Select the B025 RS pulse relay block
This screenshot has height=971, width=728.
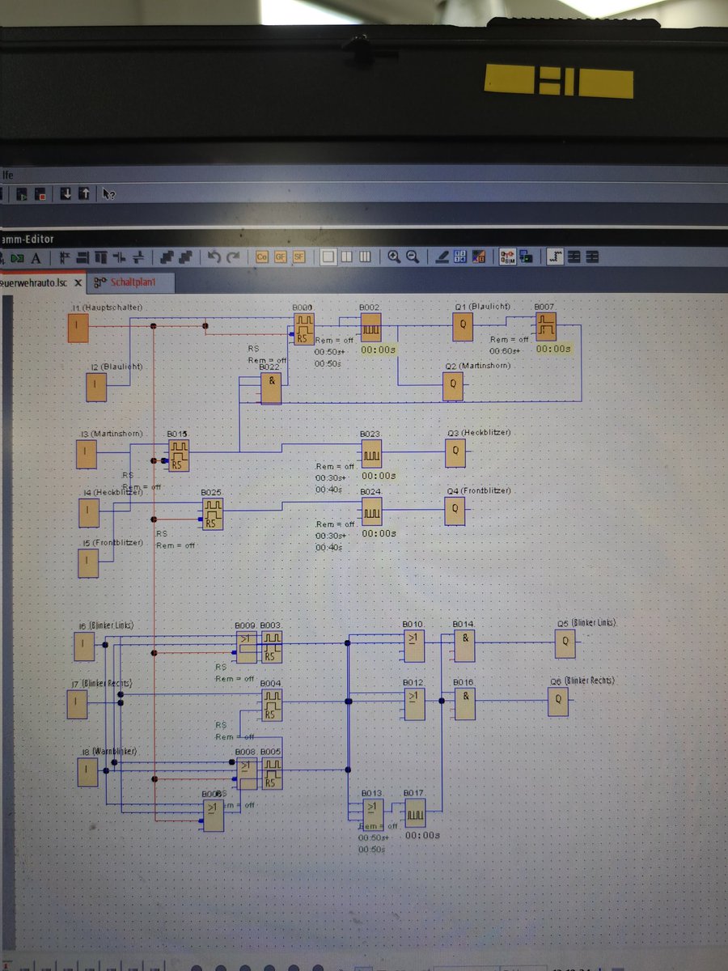(212, 514)
